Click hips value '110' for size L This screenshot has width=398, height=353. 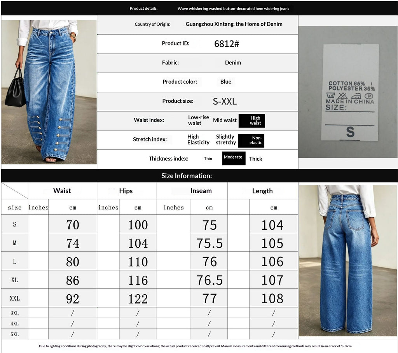pos(138,262)
